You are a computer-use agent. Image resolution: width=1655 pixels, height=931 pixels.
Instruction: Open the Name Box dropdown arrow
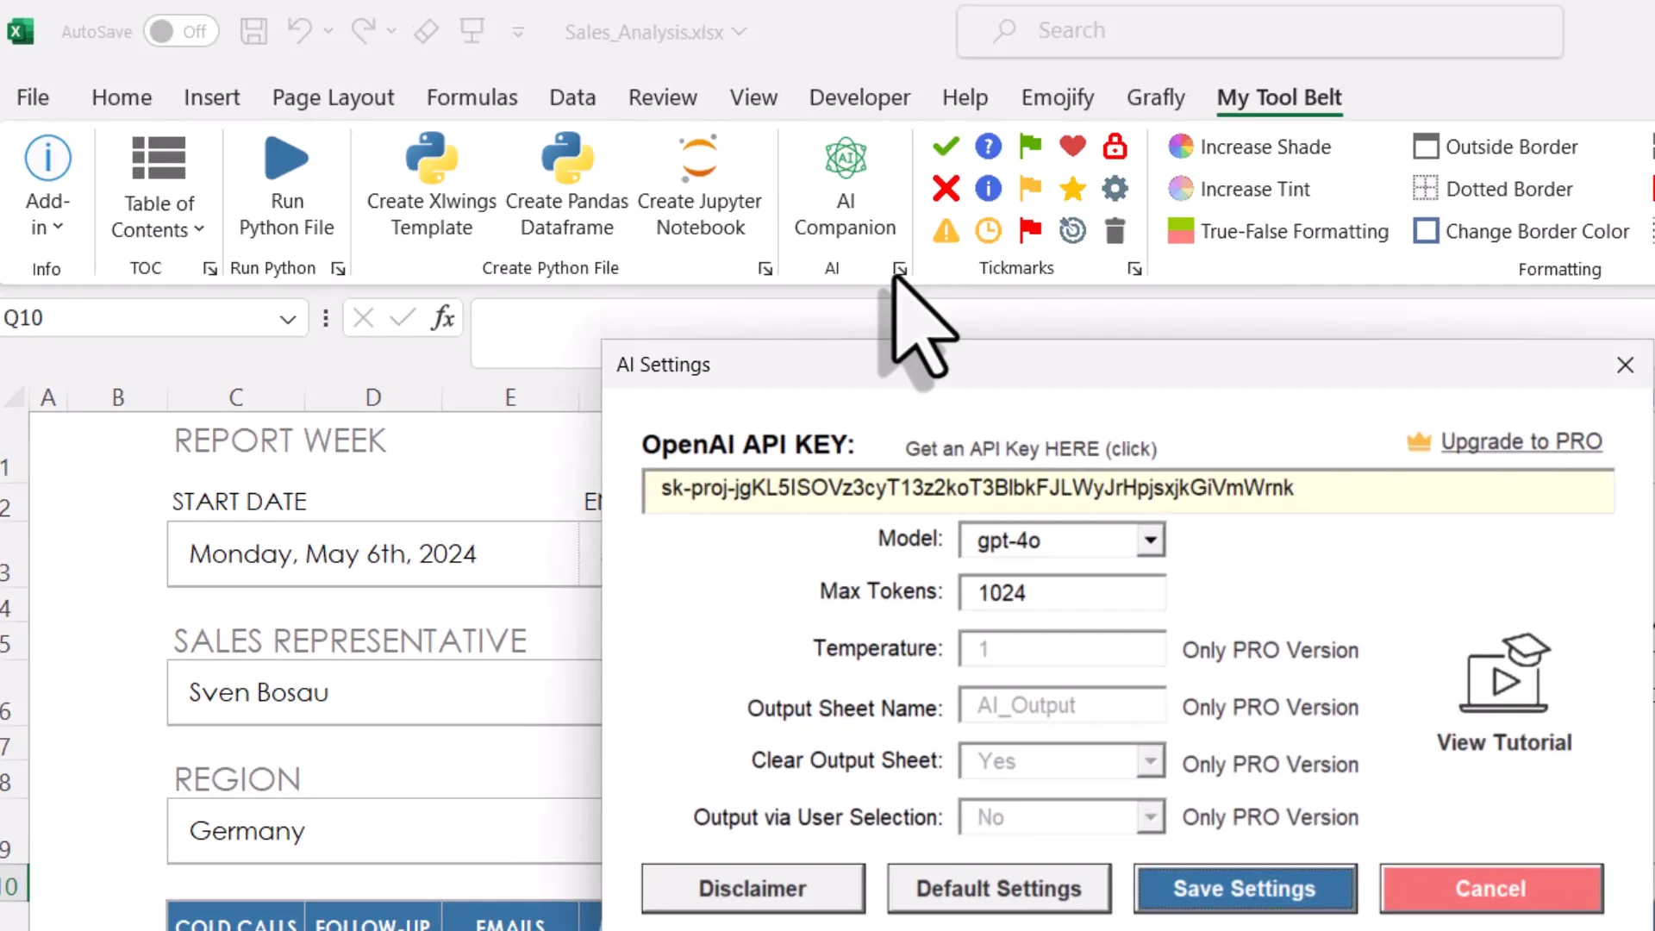(286, 318)
